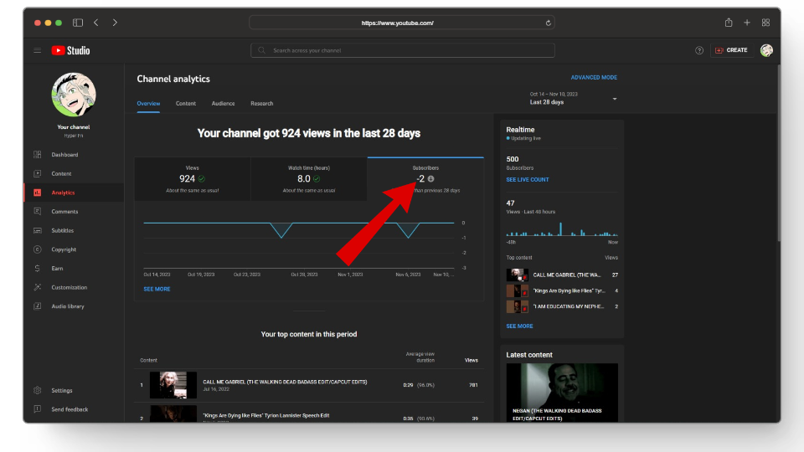Screen dimensions: 804x452
Task: Click the help question mark icon
Action: pos(699,50)
